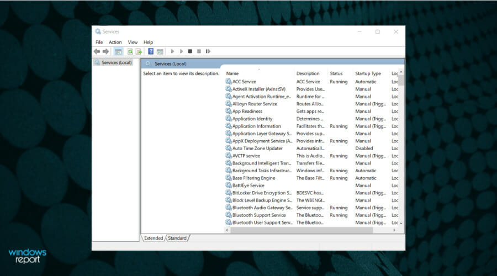Open the File menu
Screen dimensions: 497x276
click(x=99, y=42)
